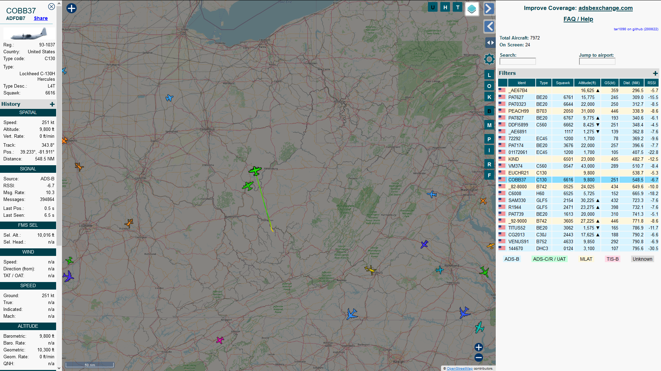Viewport: 661px width, 371px height.
Task: Toggle the O map option button
Action: (x=489, y=86)
